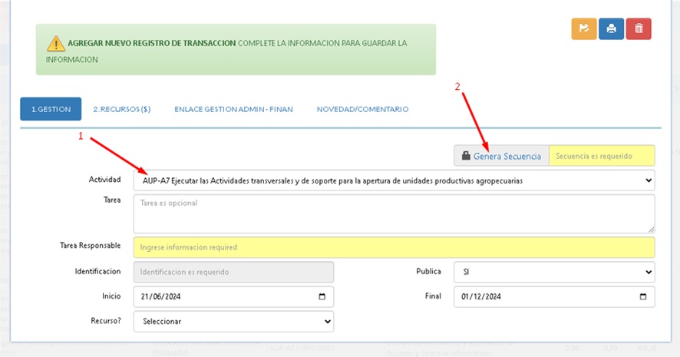Open the Inicio date calendar picker icon
This screenshot has height=357, width=680.
pyautogui.click(x=322, y=296)
